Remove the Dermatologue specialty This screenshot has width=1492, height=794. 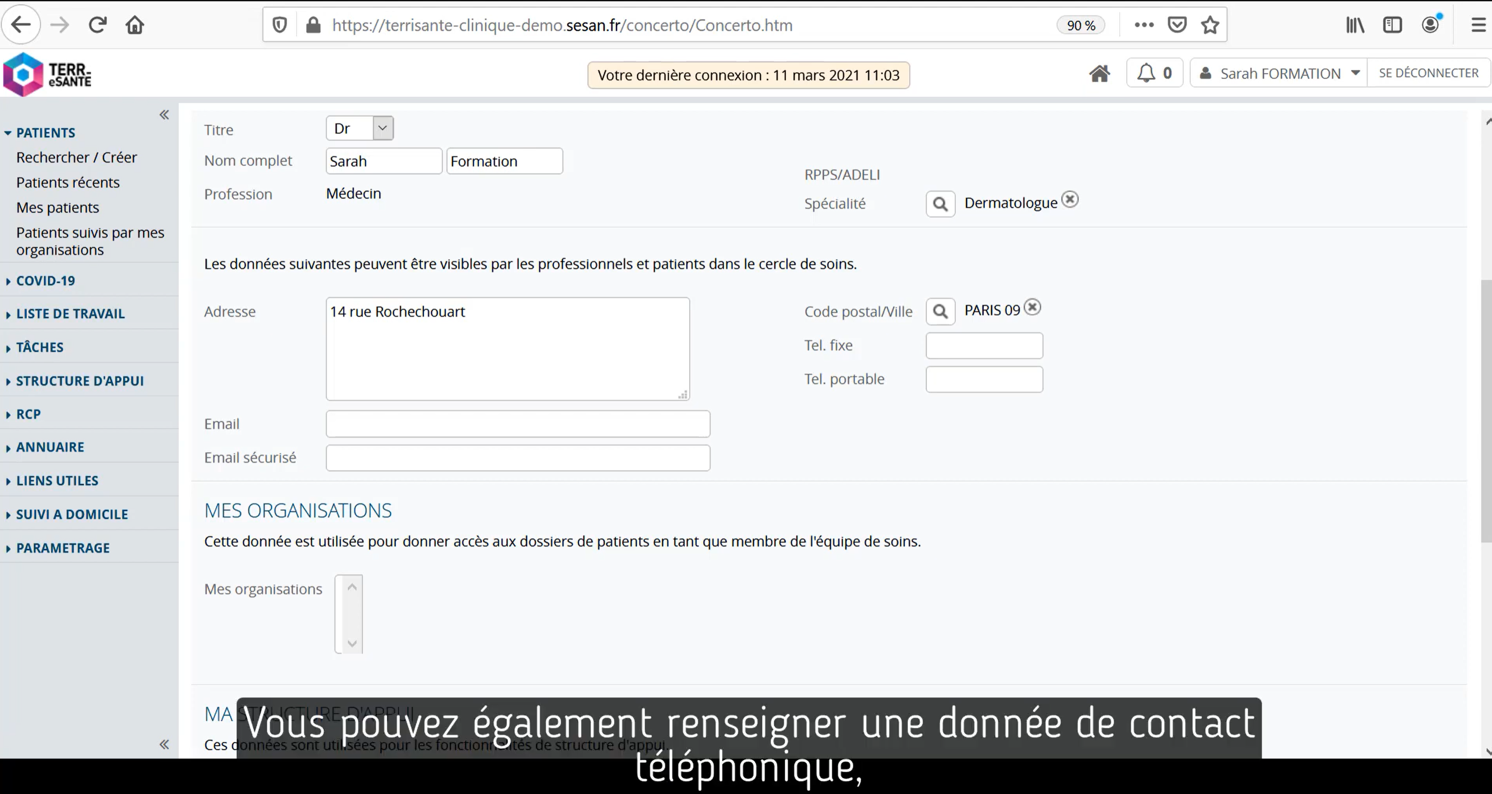coord(1070,199)
